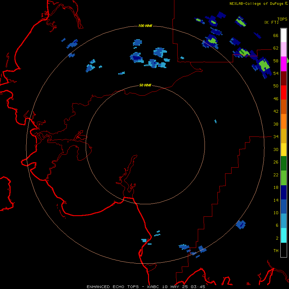Click the "46" legend value
This screenshot has height=289, width=289.
pyautogui.click(x=276, y=99)
